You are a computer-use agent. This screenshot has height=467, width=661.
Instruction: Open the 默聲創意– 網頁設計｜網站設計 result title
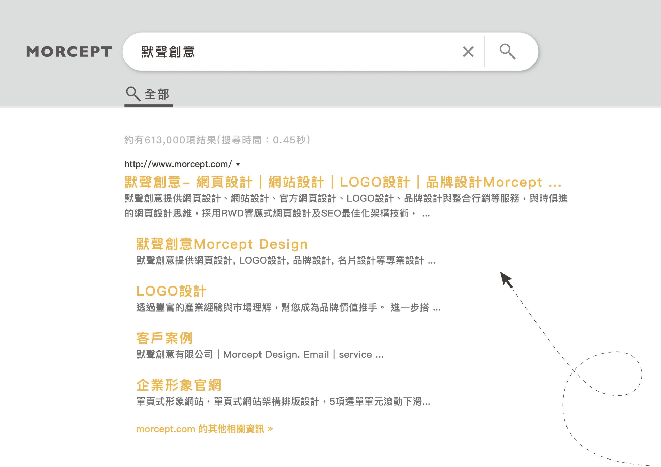coord(343,182)
